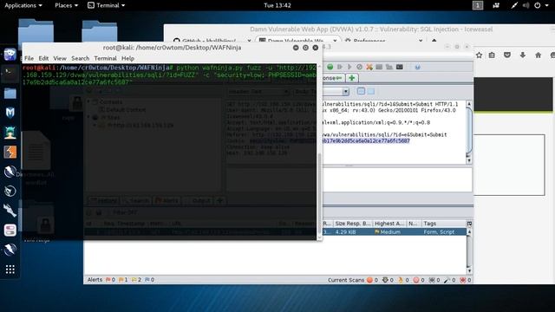Click the pen/recording tray icon in the top bar

tap(514, 5)
